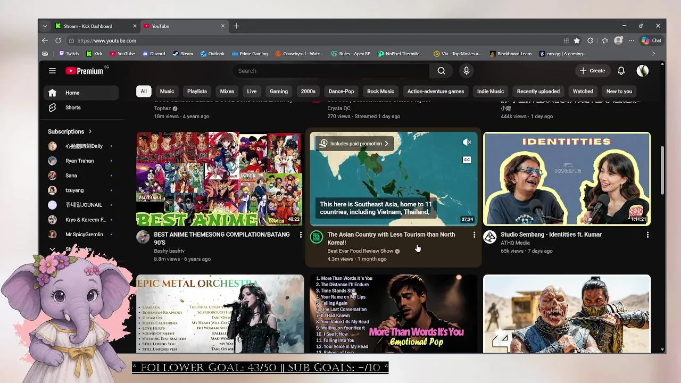
Task: Open Epic Metal Orchestra thumbnail
Action: tap(220, 314)
